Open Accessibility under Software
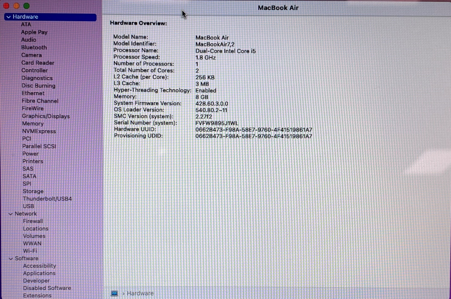This screenshot has height=299, width=451. pyautogui.click(x=39, y=266)
